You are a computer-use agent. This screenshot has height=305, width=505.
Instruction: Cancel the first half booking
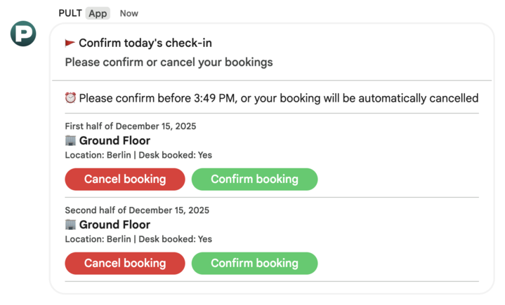[124, 179]
